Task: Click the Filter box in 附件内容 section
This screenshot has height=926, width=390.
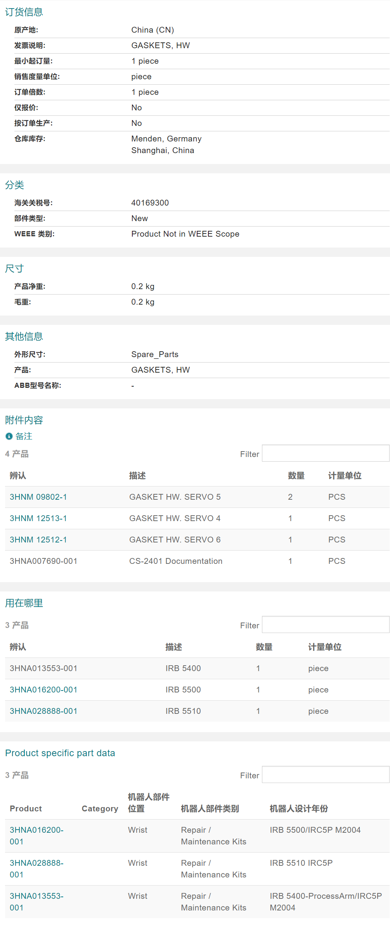Action: click(325, 453)
